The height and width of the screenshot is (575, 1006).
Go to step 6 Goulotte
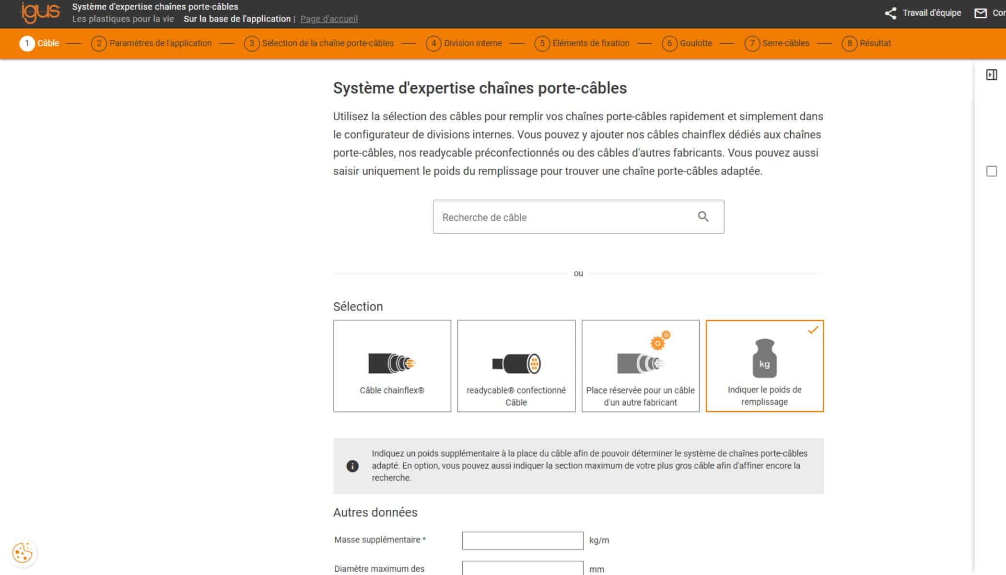[x=687, y=43]
